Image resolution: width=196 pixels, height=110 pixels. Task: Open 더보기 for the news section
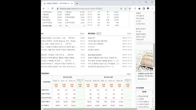coord(82,33)
